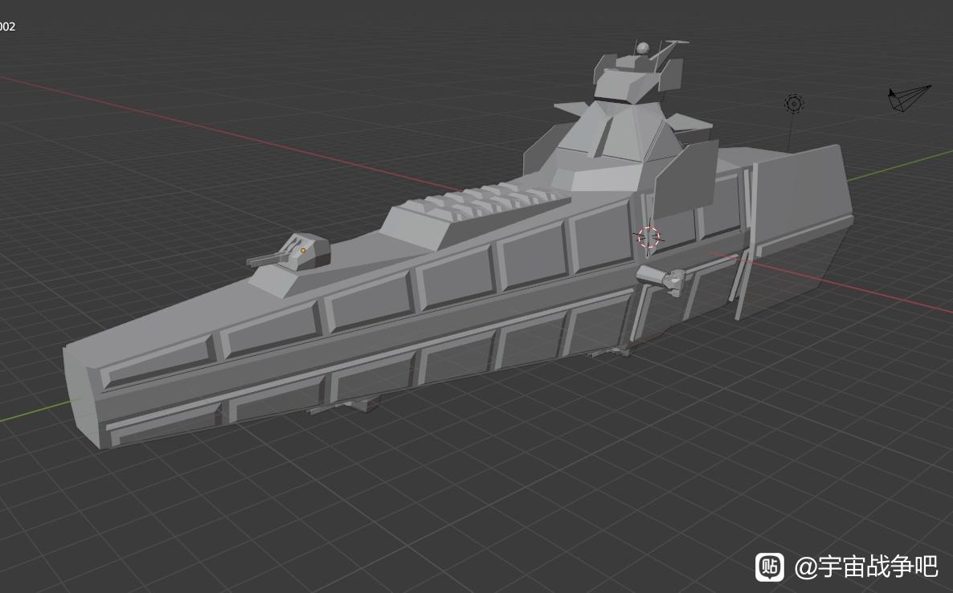This screenshot has height=593, width=953.
Task: Select the small side cannon on the hull
Action: pyautogui.click(x=661, y=279)
